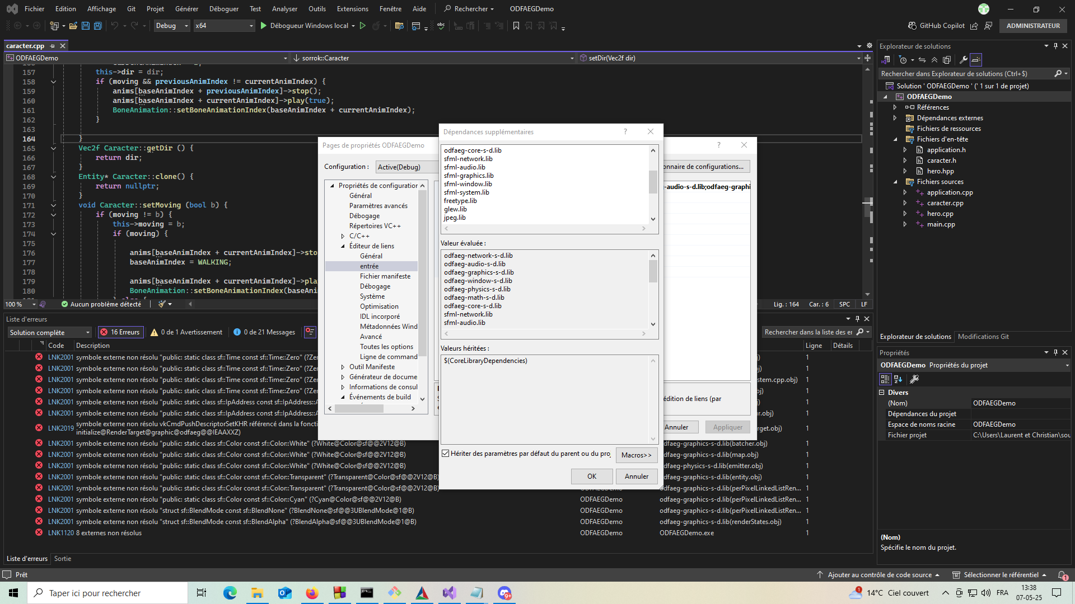The image size is (1075, 604).
Task: Expand the Outil Manifeste node
Action: click(343, 367)
